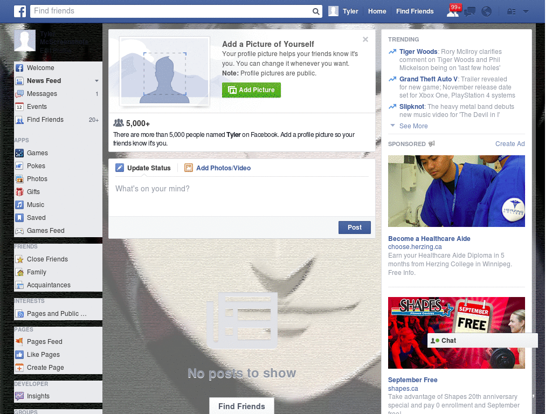Click the Games Feed controller icon

[19, 231]
